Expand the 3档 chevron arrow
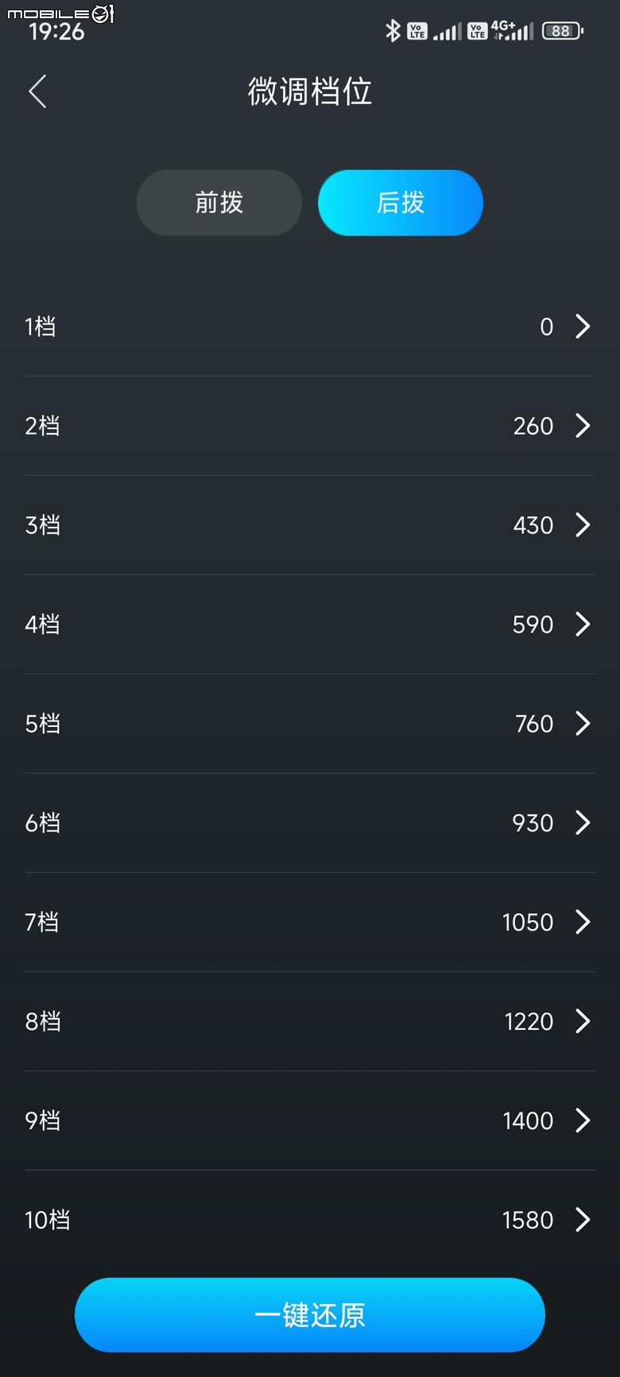 click(583, 525)
